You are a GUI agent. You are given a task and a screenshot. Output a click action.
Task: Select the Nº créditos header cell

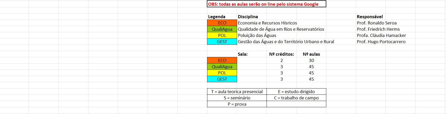pyautogui.click(x=281, y=54)
